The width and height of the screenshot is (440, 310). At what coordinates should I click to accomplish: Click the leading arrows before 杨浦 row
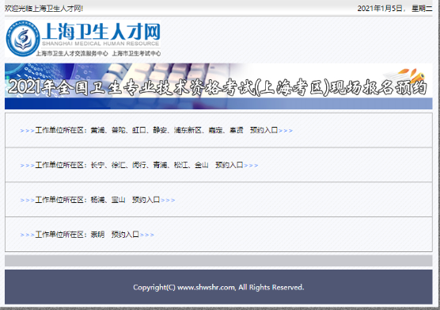27,201
